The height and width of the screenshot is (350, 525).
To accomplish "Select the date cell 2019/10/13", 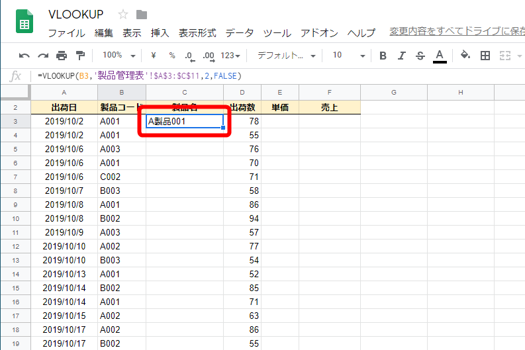I will tap(64, 274).
